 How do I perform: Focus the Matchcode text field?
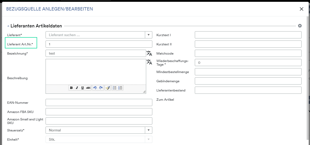pyautogui.click(x=248, y=53)
